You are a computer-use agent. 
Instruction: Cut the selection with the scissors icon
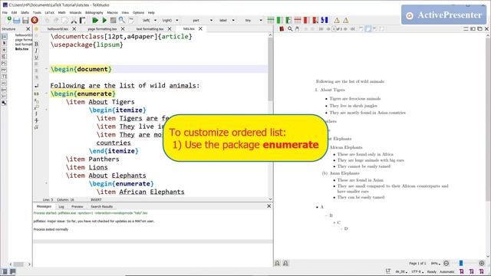[74, 21]
